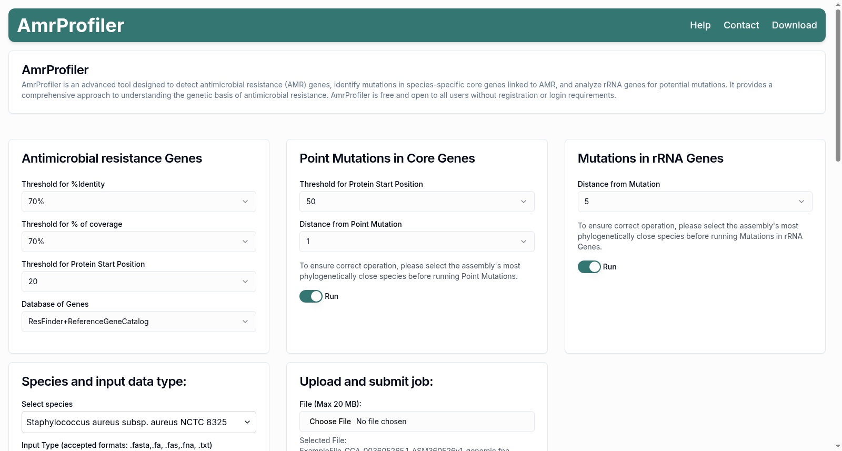Click the AmrProfiler logo in the header
The width and height of the screenshot is (842, 451).
(x=71, y=25)
